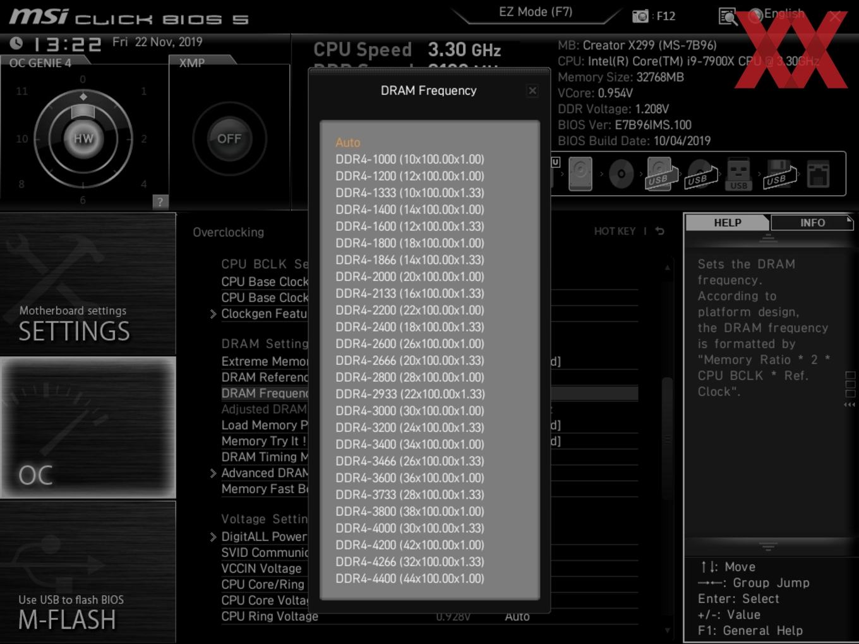
Task: Switch to the INFO tab
Action: [x=812, y=223]
